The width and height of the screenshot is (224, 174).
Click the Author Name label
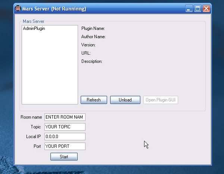pyautogui.click(x=93, y=37)
